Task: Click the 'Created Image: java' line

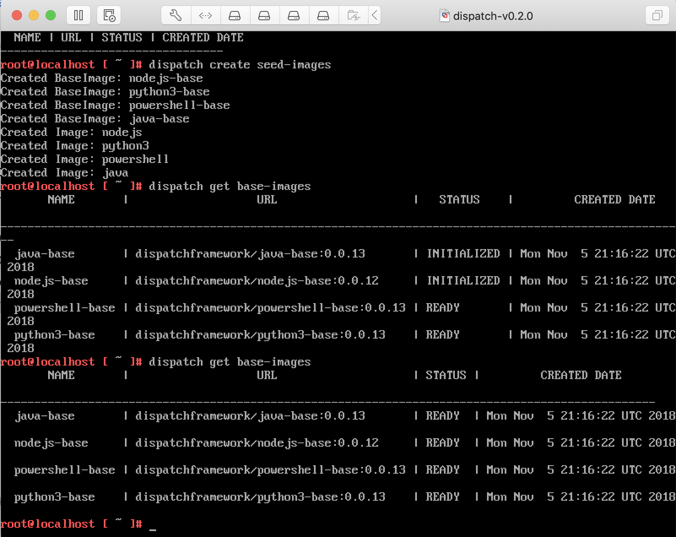Action: pos(65,173)
